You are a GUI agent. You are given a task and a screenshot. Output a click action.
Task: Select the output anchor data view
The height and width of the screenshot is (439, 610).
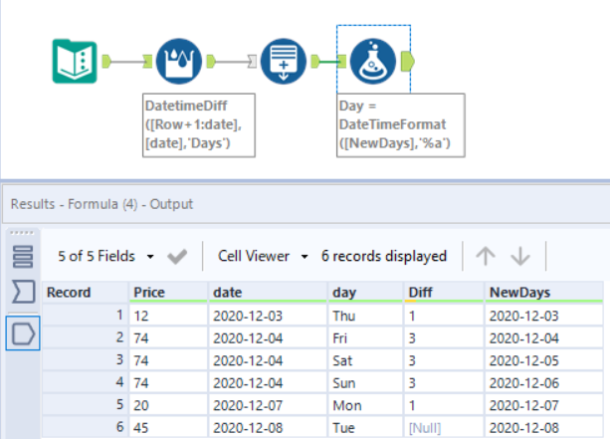(23, 333)
